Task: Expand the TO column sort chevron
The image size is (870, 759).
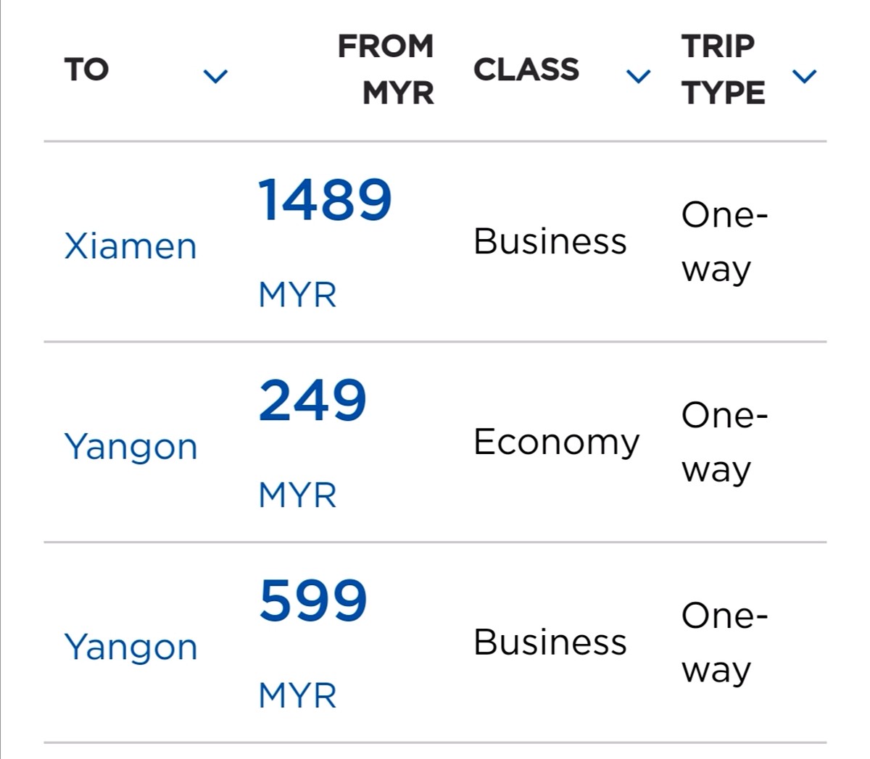Action: click(215, 75)
